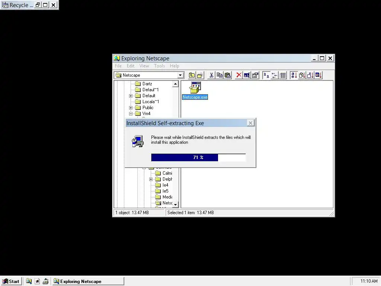Open the File menu
This screenshot has width=381, height=286.
click(118, 66)
